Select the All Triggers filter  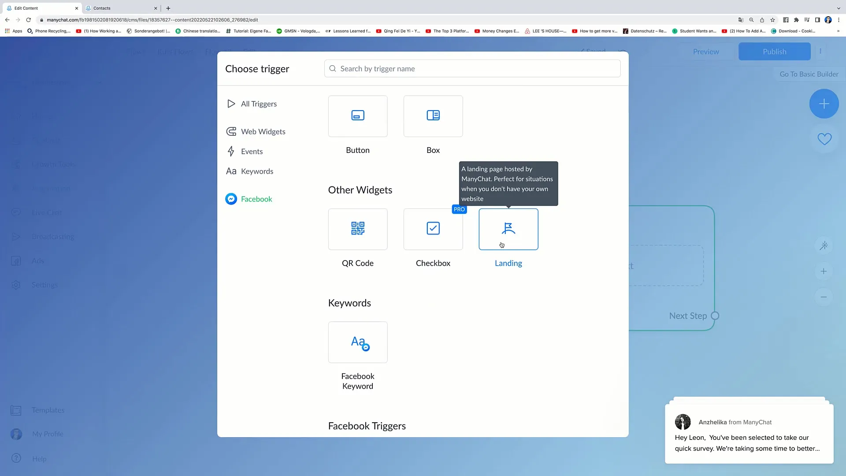pyautogui.click(x=259, y=104)
